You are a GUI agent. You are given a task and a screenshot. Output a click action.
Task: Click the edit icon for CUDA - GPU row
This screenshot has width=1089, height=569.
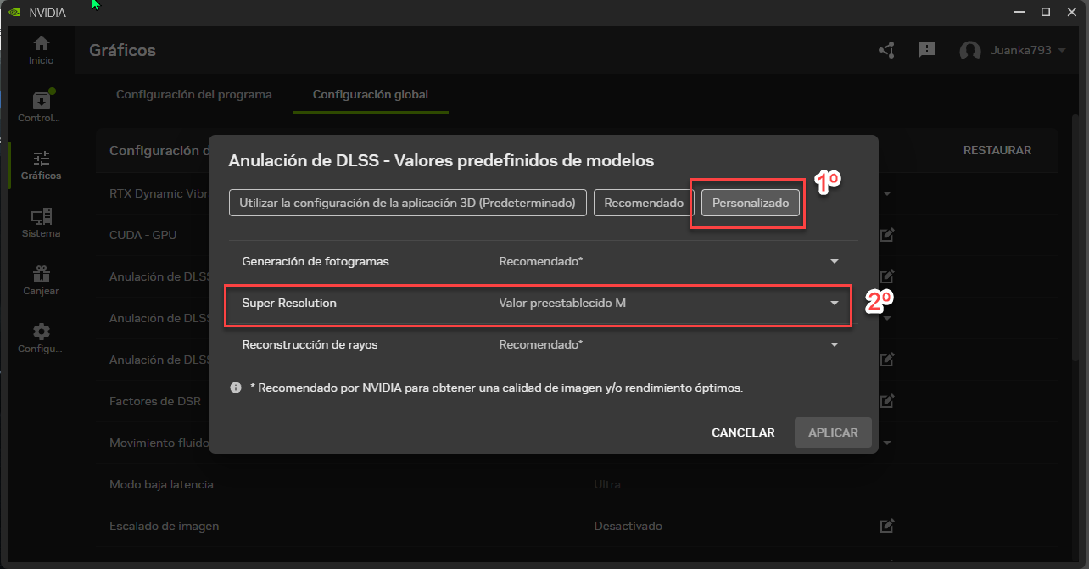click(887, 235)
